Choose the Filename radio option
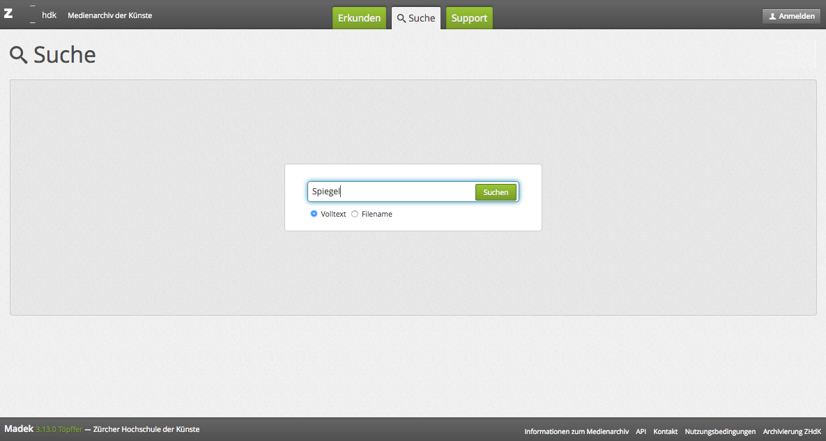Viewport: 826px width, 441px height. [x=355, y=214]
